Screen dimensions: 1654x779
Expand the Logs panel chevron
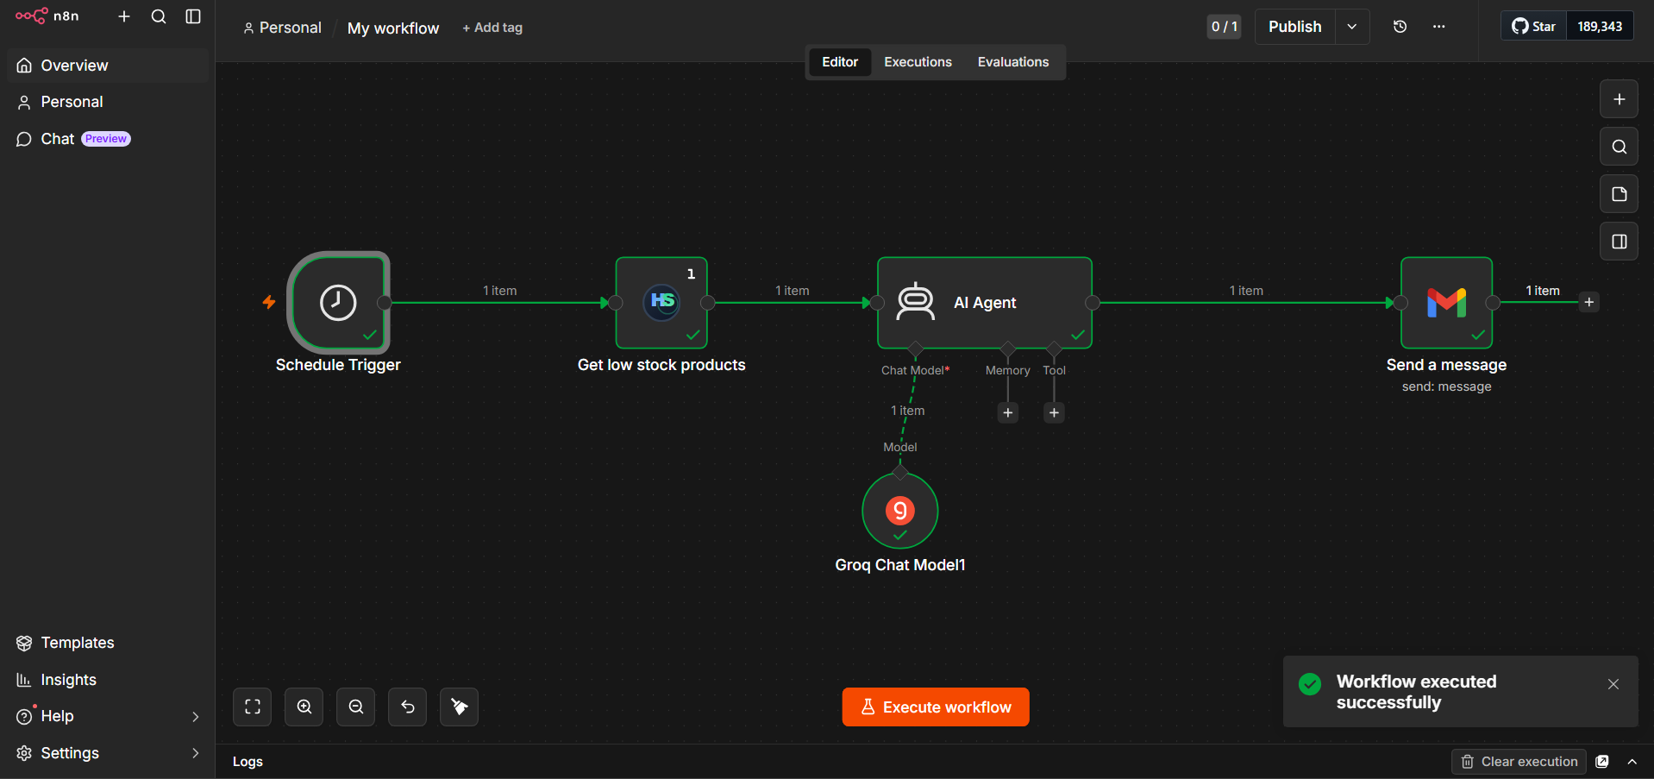point(1632,762)
